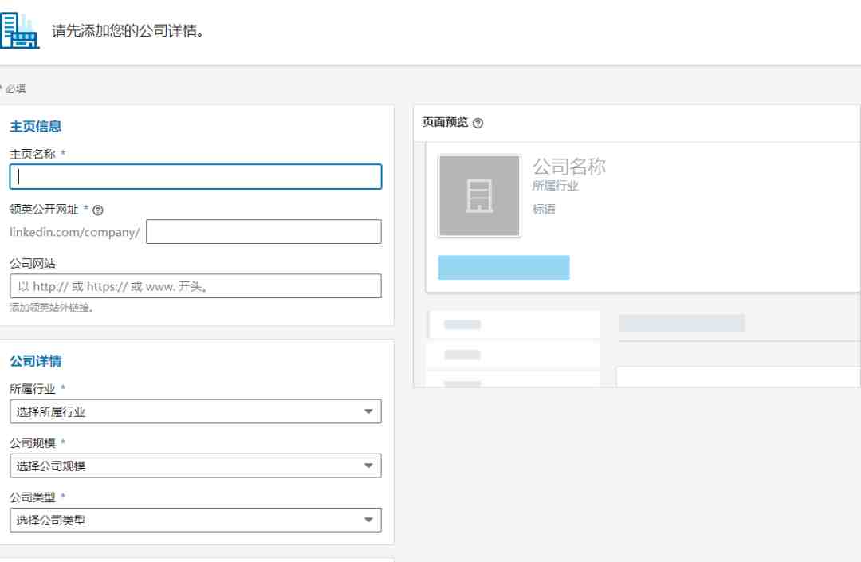Click the arrow on 公司规模 dropdown
Viewport: 861px width, 562px height.
(368, 466)
